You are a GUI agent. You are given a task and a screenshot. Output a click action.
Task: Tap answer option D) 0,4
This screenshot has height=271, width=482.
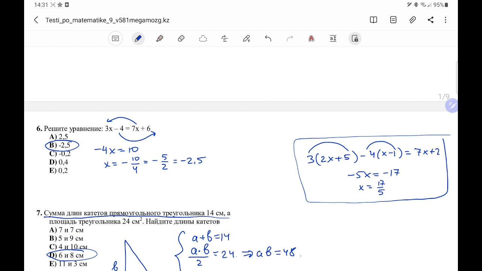click(58, 162)
